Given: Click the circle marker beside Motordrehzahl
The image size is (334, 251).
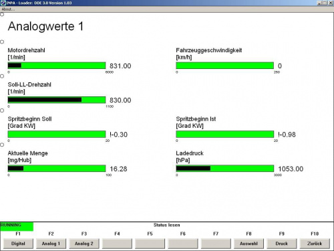Looking at the screenshot, I should 2,42.
